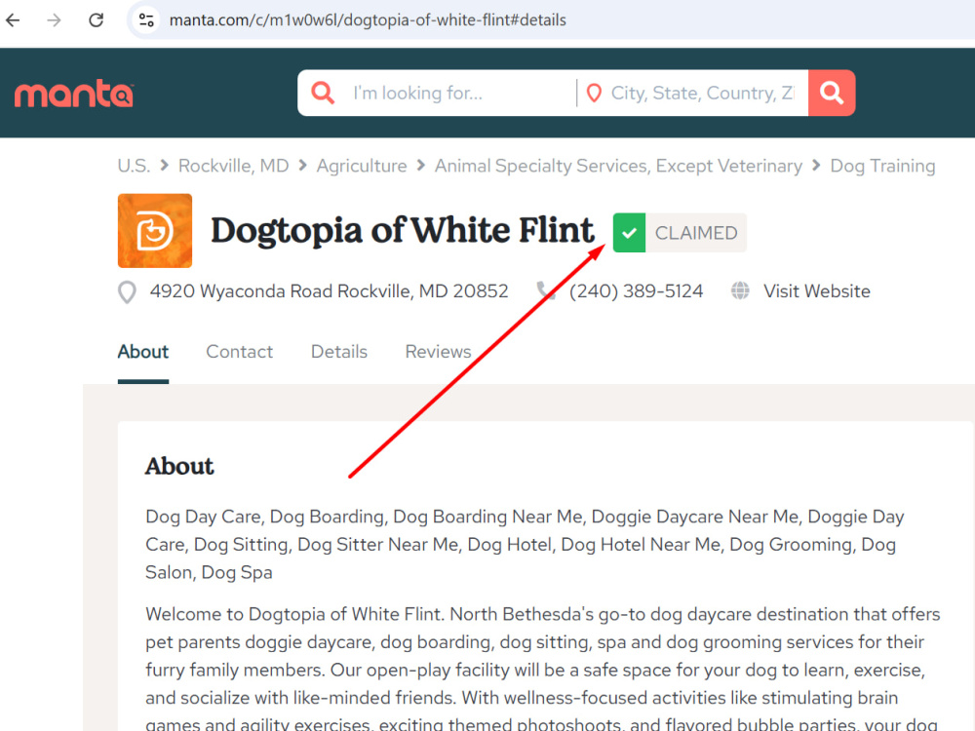The image size is (975, 731).
Task: Go back with the browser back arrow
Action: click(x=13, y=19)
